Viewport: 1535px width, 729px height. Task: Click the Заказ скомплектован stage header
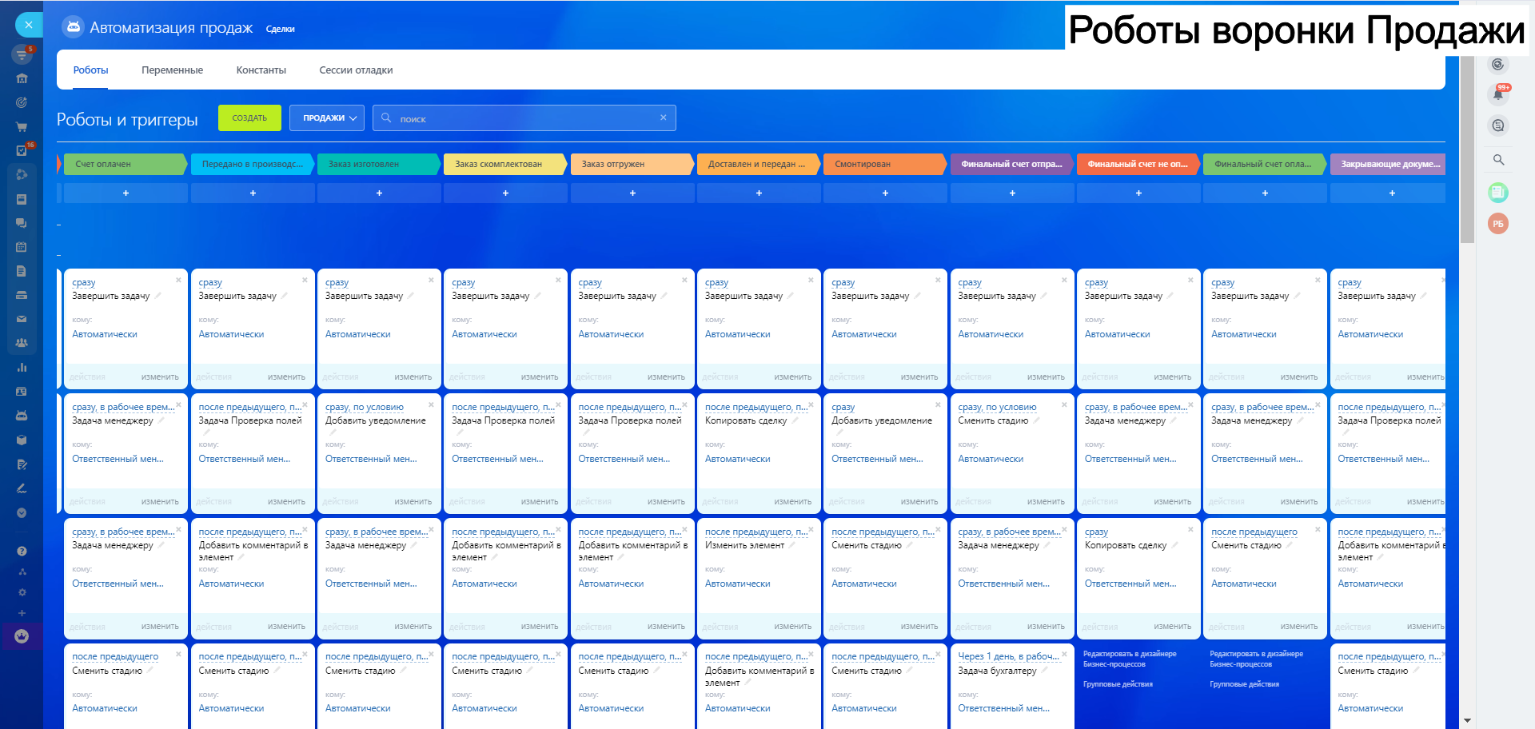[x=504, y=164]
